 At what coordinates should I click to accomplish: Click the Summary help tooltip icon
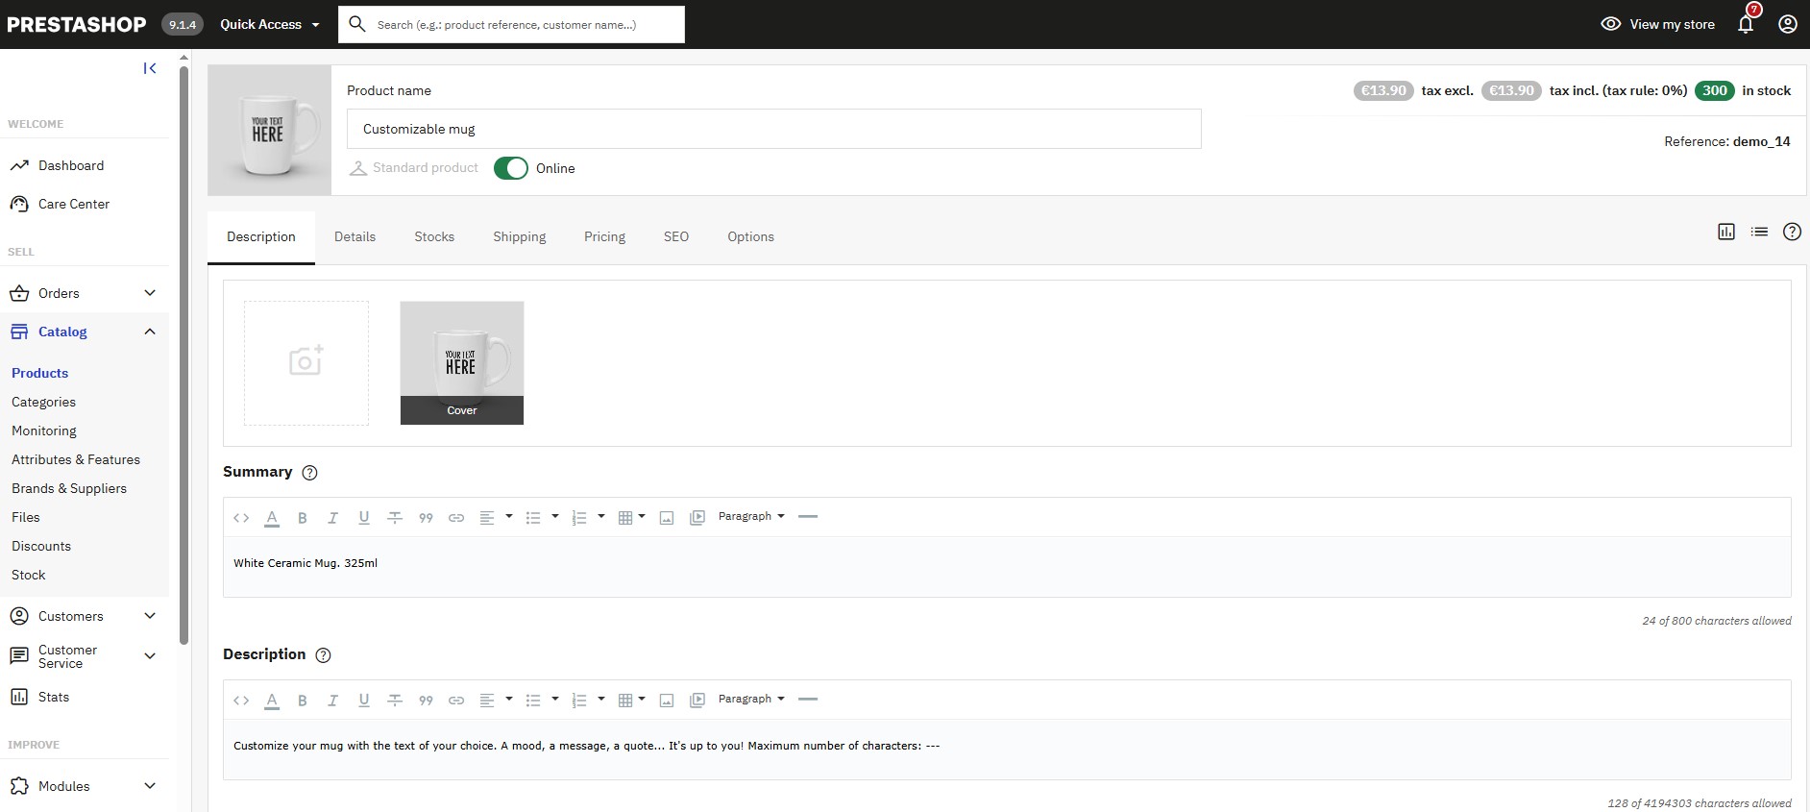[x=309, y=473]
